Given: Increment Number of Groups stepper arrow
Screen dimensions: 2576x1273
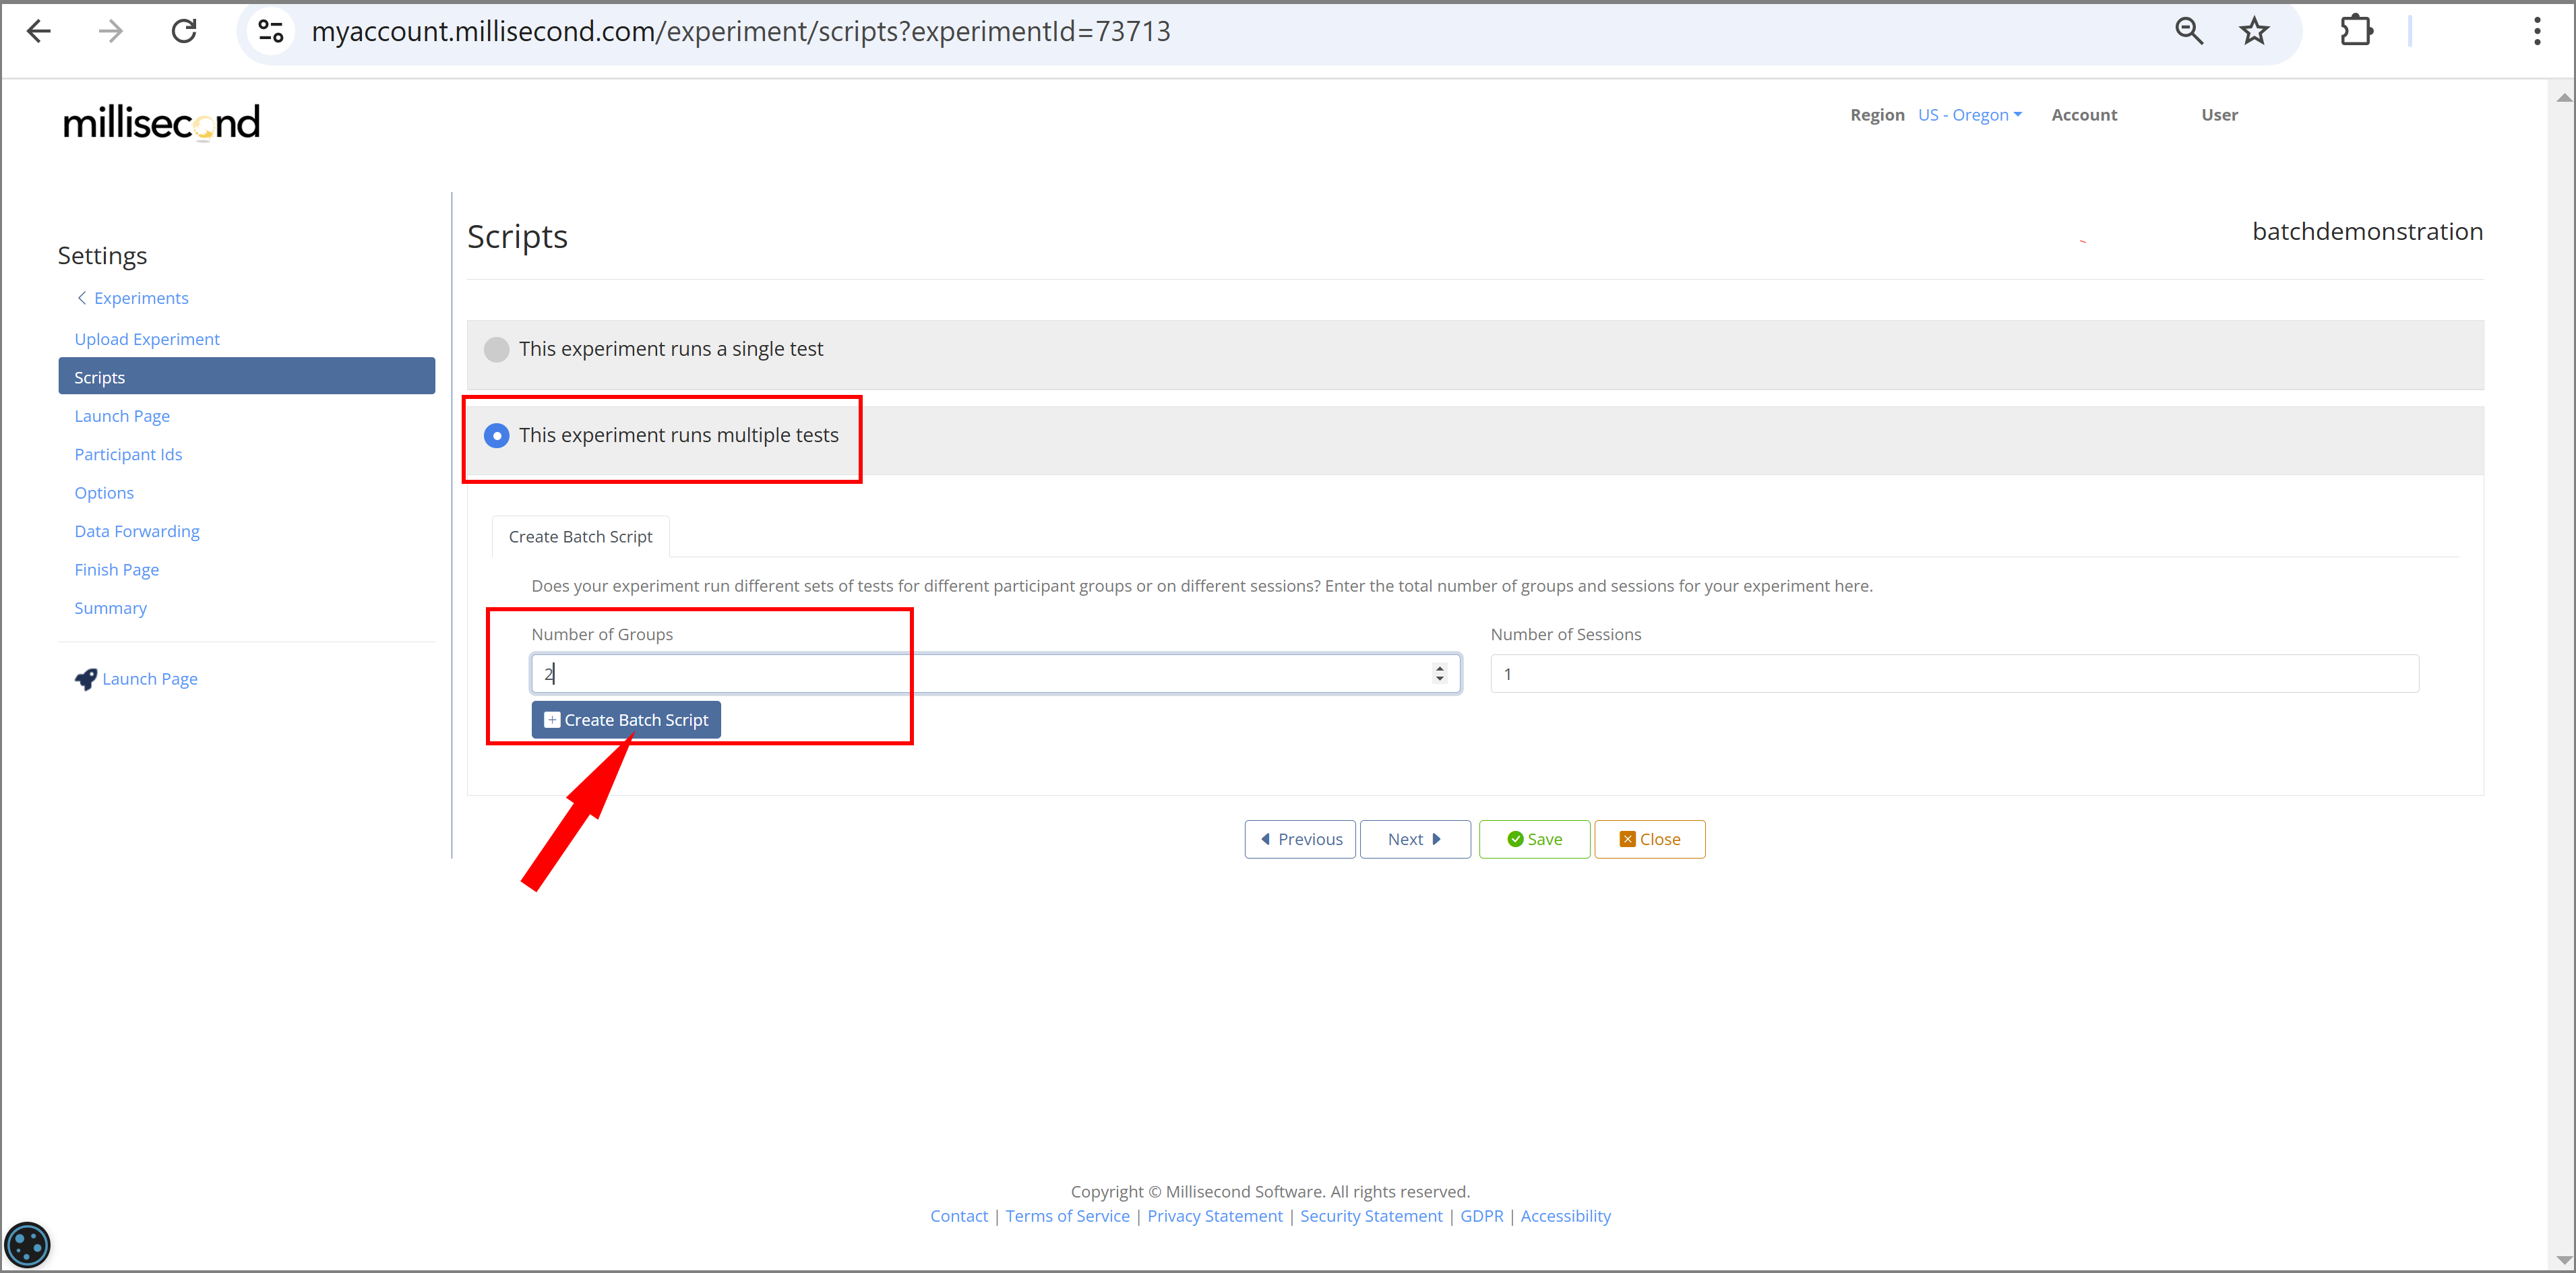Looking at the screenshot, I should [x=1440, y=668].
